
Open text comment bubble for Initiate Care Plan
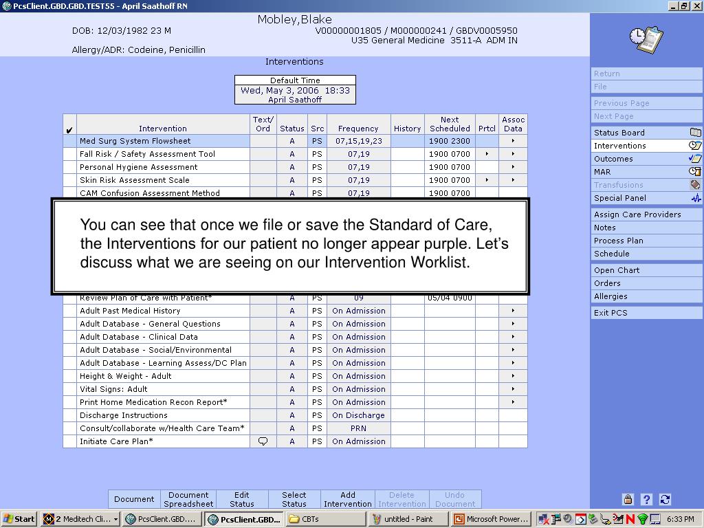point(263,441)
